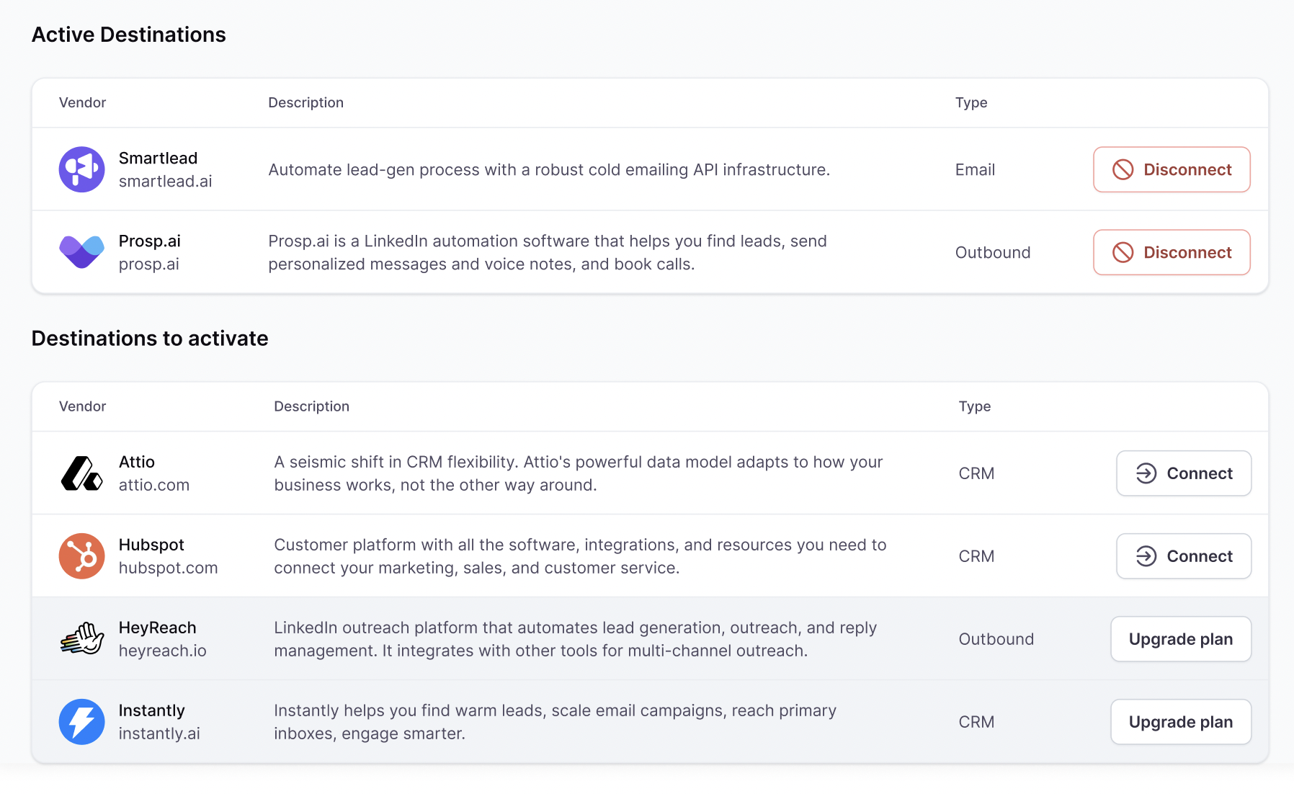Disconnect the Smartlead destination
This screenshot has height=794, width=1294.
(x=1172, y=169)
